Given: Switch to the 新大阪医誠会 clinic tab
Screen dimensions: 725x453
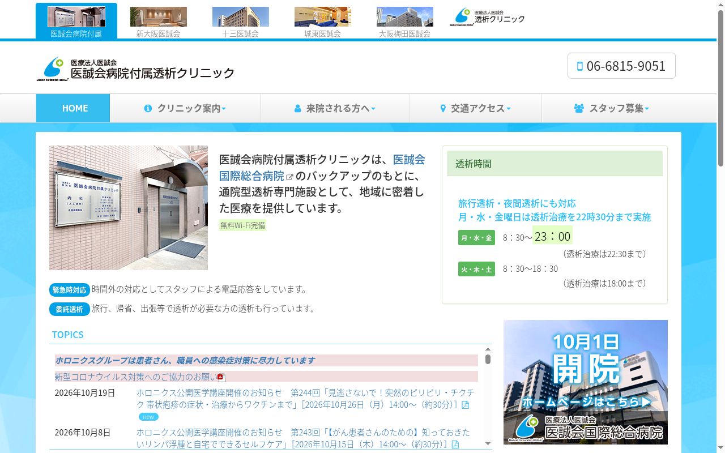Looking at the screenshot, I should point(159,22).
